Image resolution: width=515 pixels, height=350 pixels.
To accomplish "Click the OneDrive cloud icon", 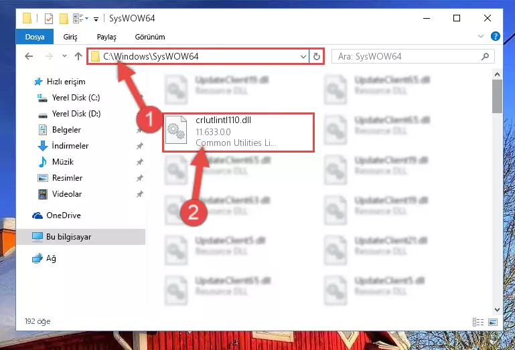I will [x=38, y=215].
